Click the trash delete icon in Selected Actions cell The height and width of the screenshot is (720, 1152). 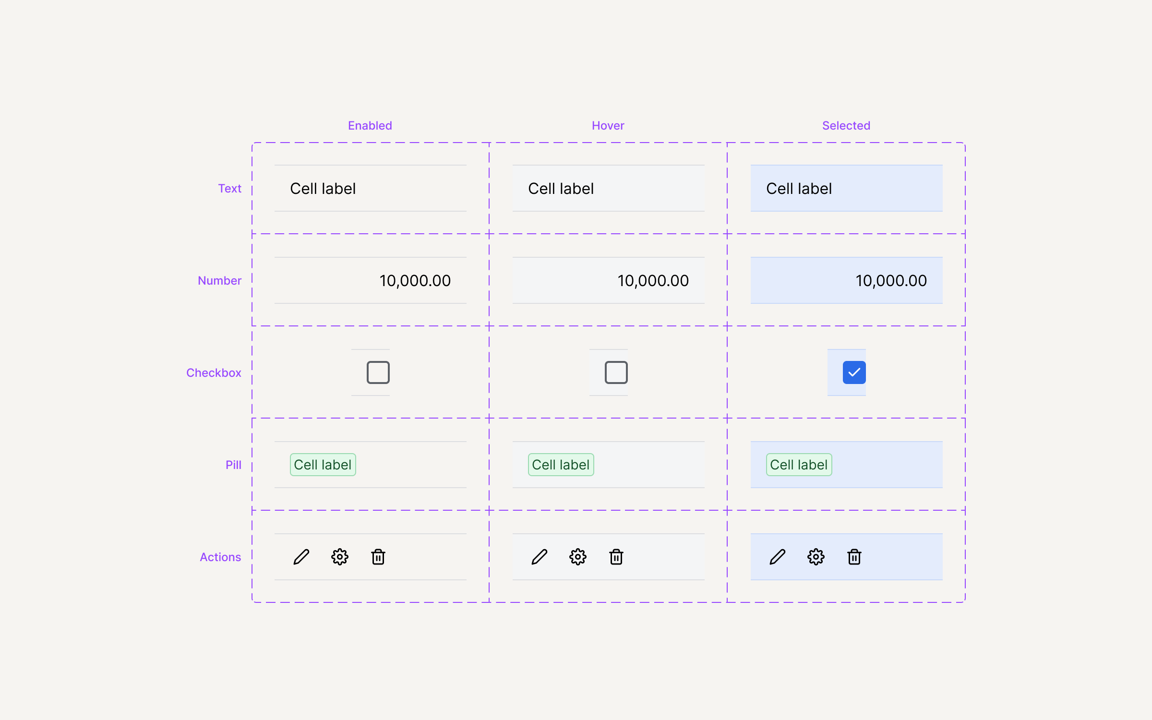(854, 557)
